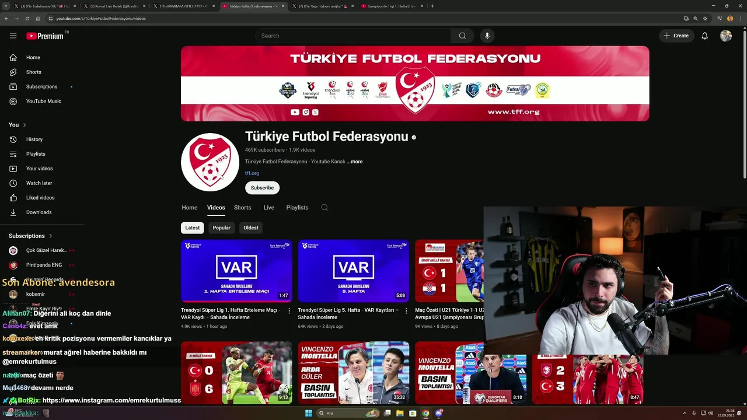Open the notifications bell
Screen dimensions: 747x420
[704, 36]
